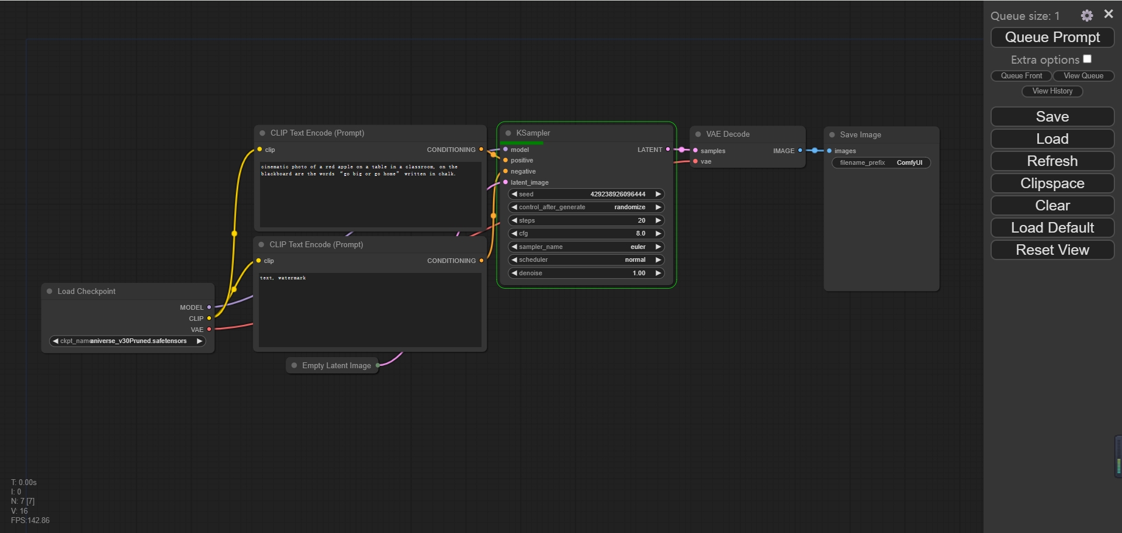Reset View of the canvas

click(x=1052, y=250)
